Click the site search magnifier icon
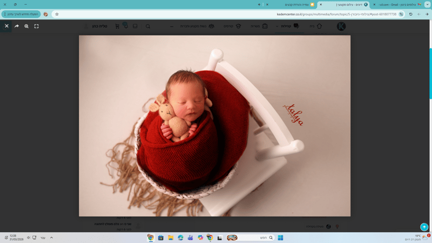The image size is (432, 243). click(x=148, y=26)
